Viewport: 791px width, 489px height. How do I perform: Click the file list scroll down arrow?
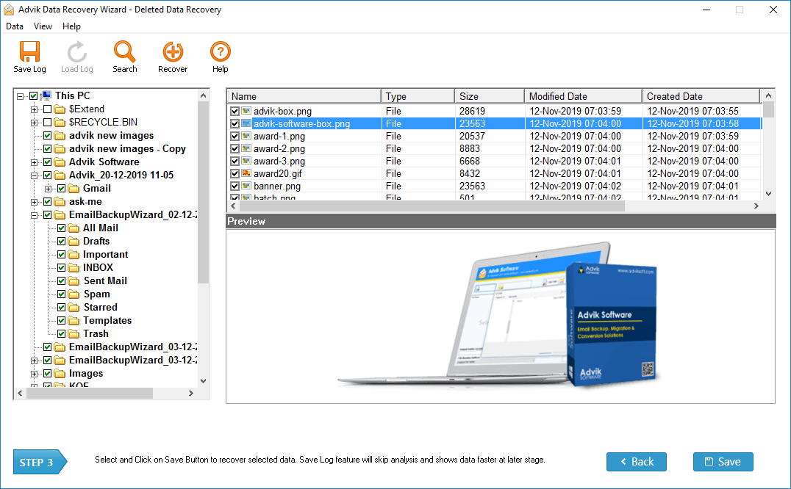pos(768,193)
